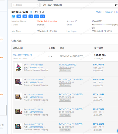The width and height of the screenshot is (118, 134).
Task: Open tracking LX988481091CN for order 8161830172208223
Action: 36,112
